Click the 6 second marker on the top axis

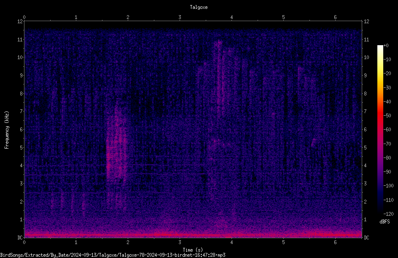[335, 17]
